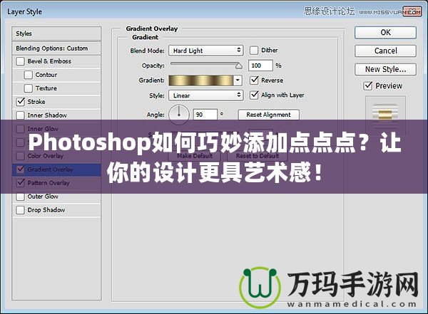Viewport: 428px width, 314px height.
Task: Uncheck the Stroke effect checkbox
Action: coord(20,102)
